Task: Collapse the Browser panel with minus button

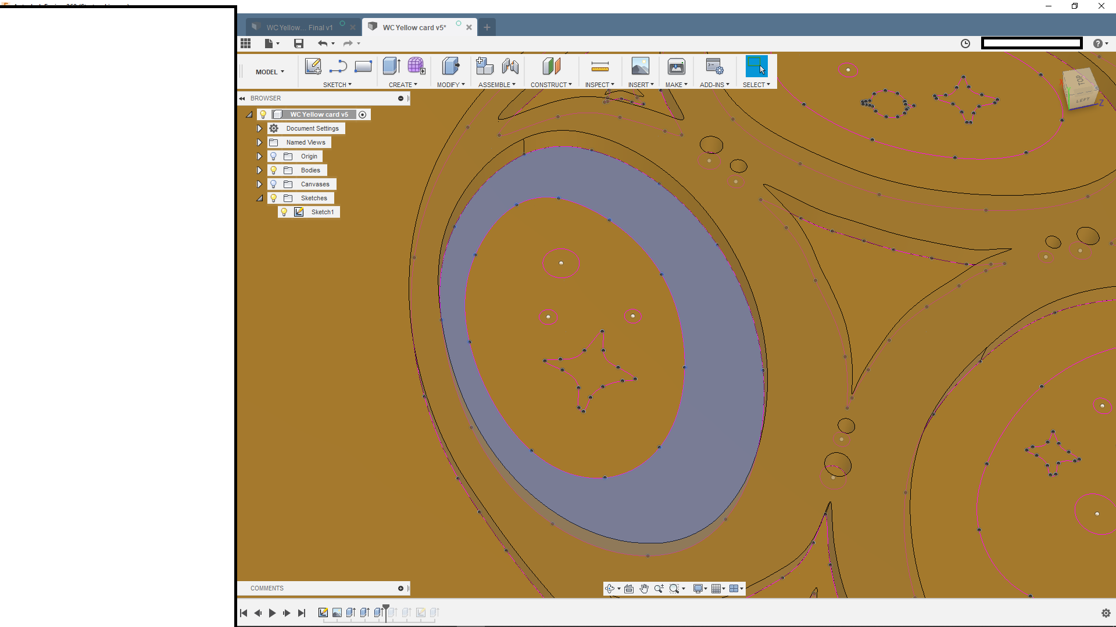Action: pyautogui.click(x=400, y=98)
